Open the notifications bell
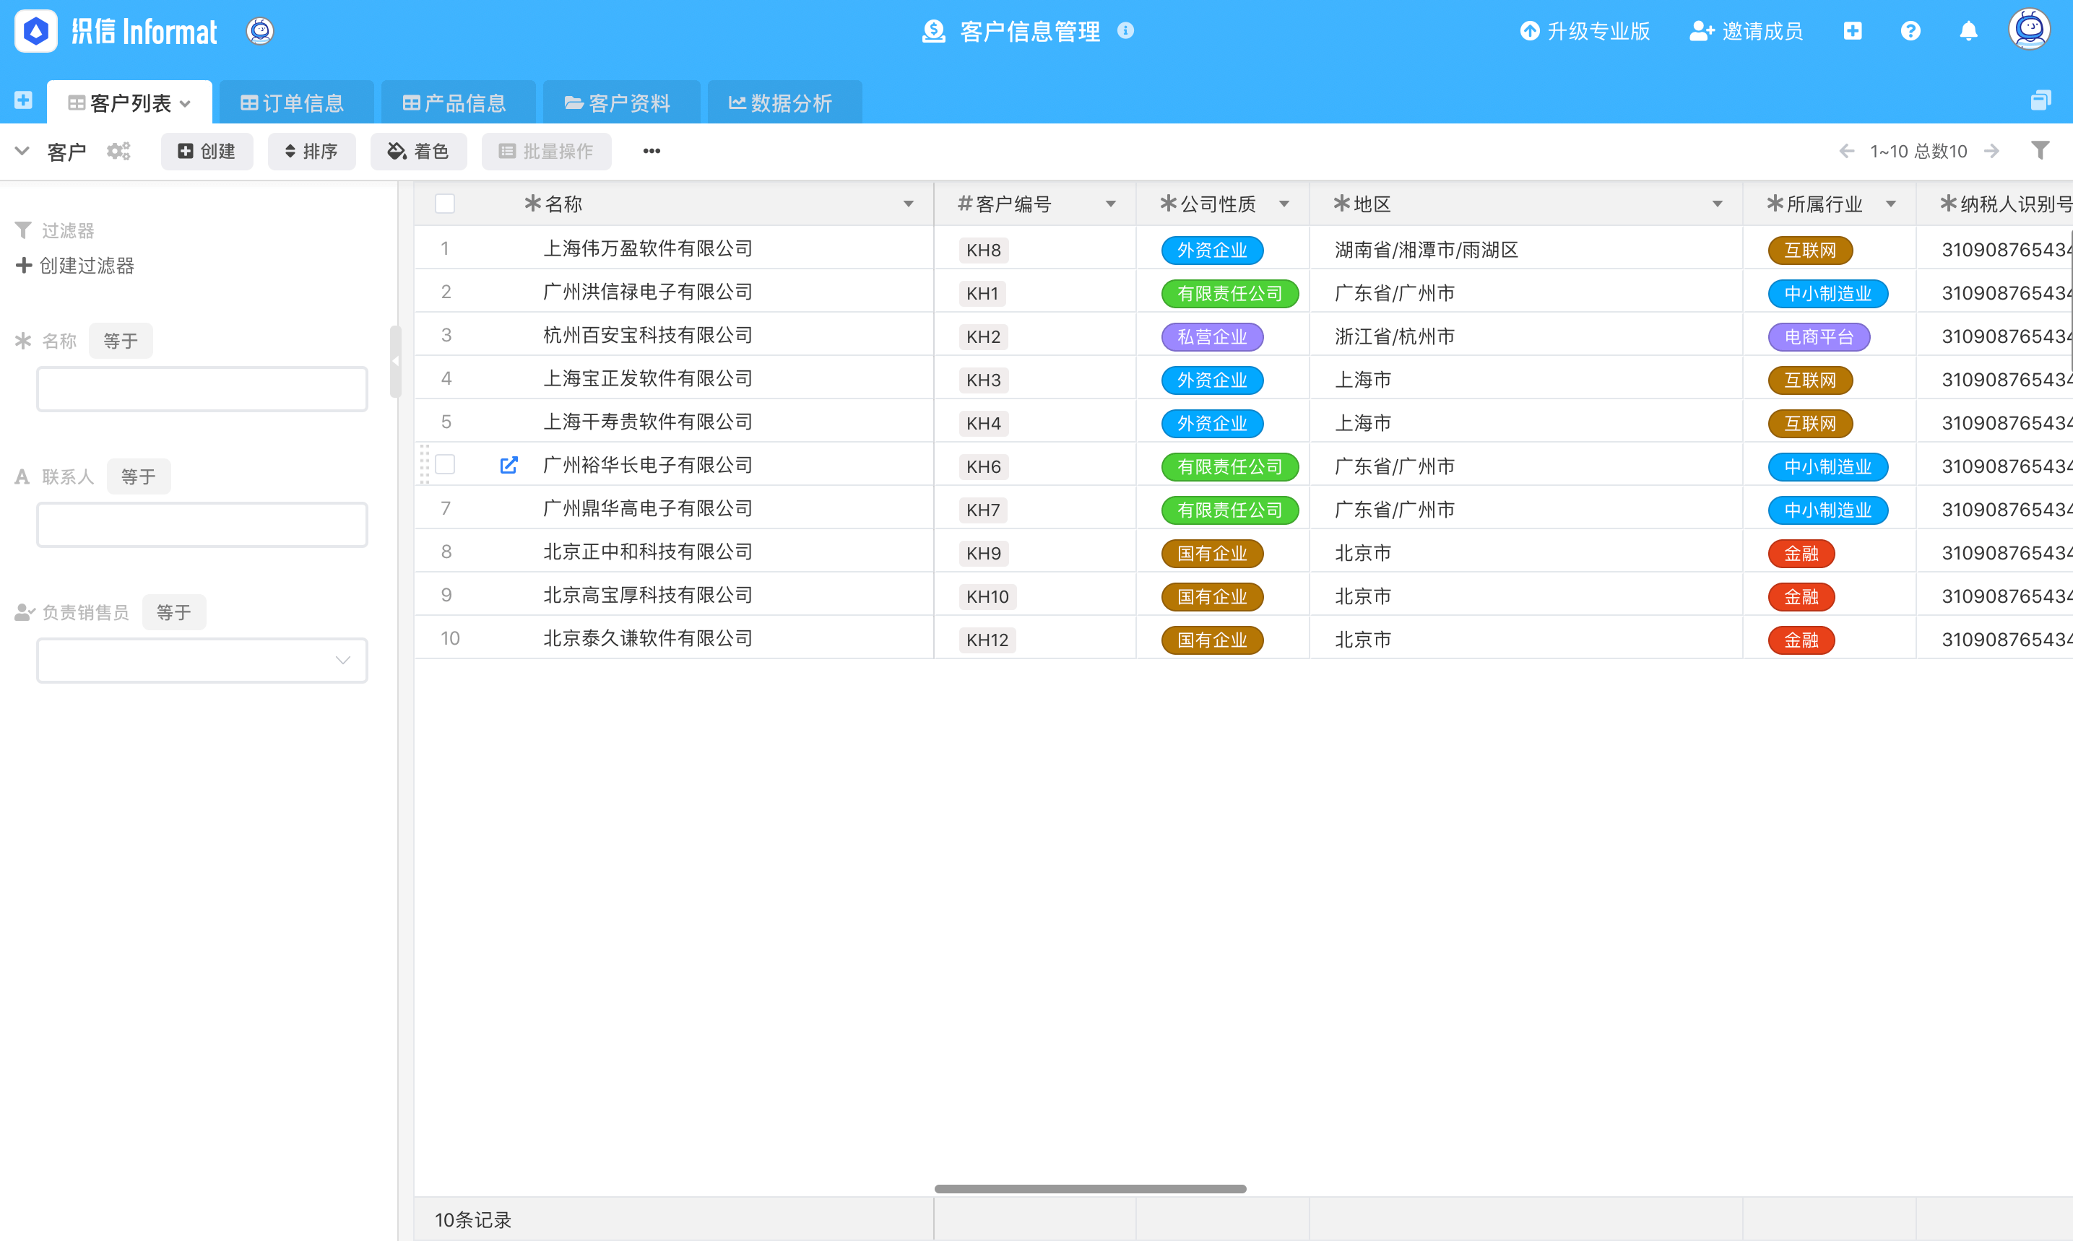This screenshot has width=2073, height=1241. coord(1968,31)
